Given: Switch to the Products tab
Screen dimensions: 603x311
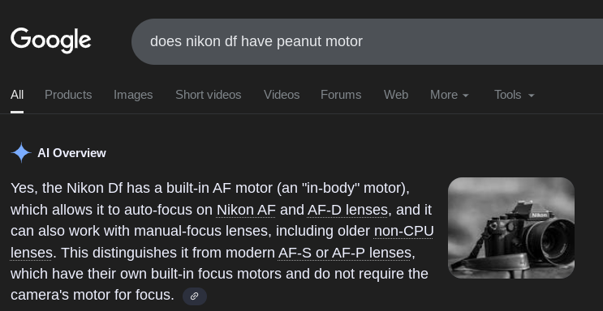Looking at the screenshot, I should (68, 95).
